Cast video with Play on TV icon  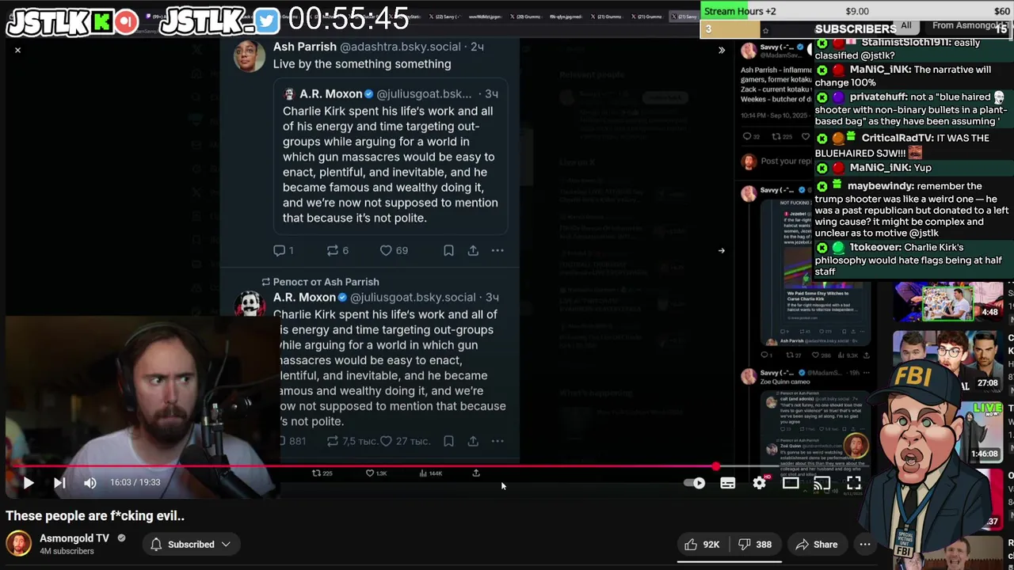tap(822, 483)
